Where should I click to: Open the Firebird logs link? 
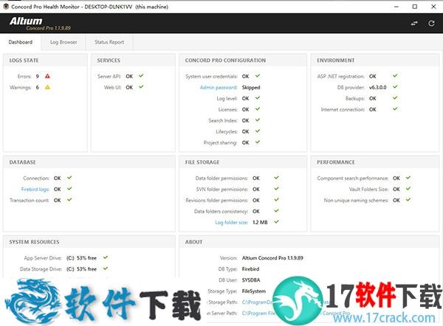coord(34,189)
